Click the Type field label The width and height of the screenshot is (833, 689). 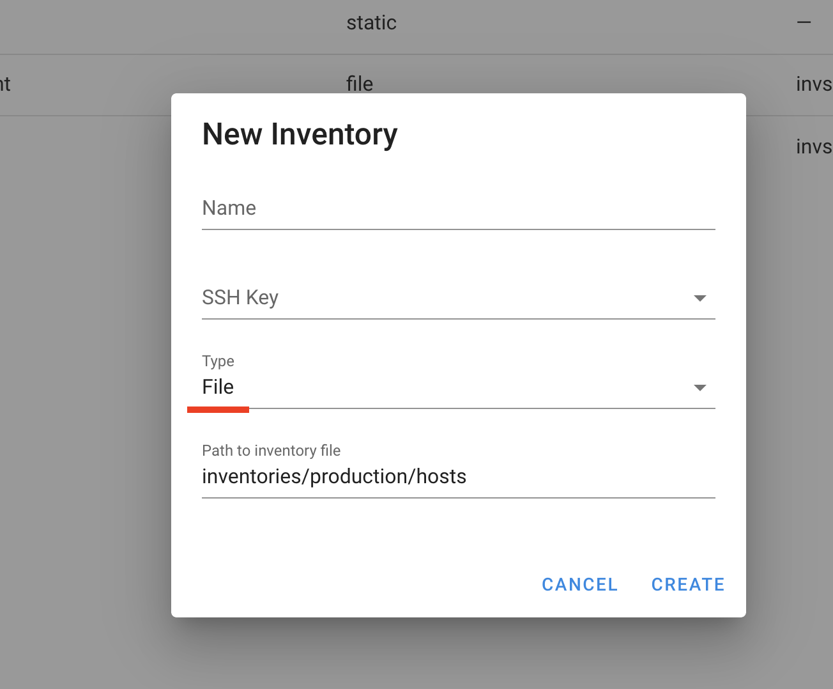coord(218,361)
